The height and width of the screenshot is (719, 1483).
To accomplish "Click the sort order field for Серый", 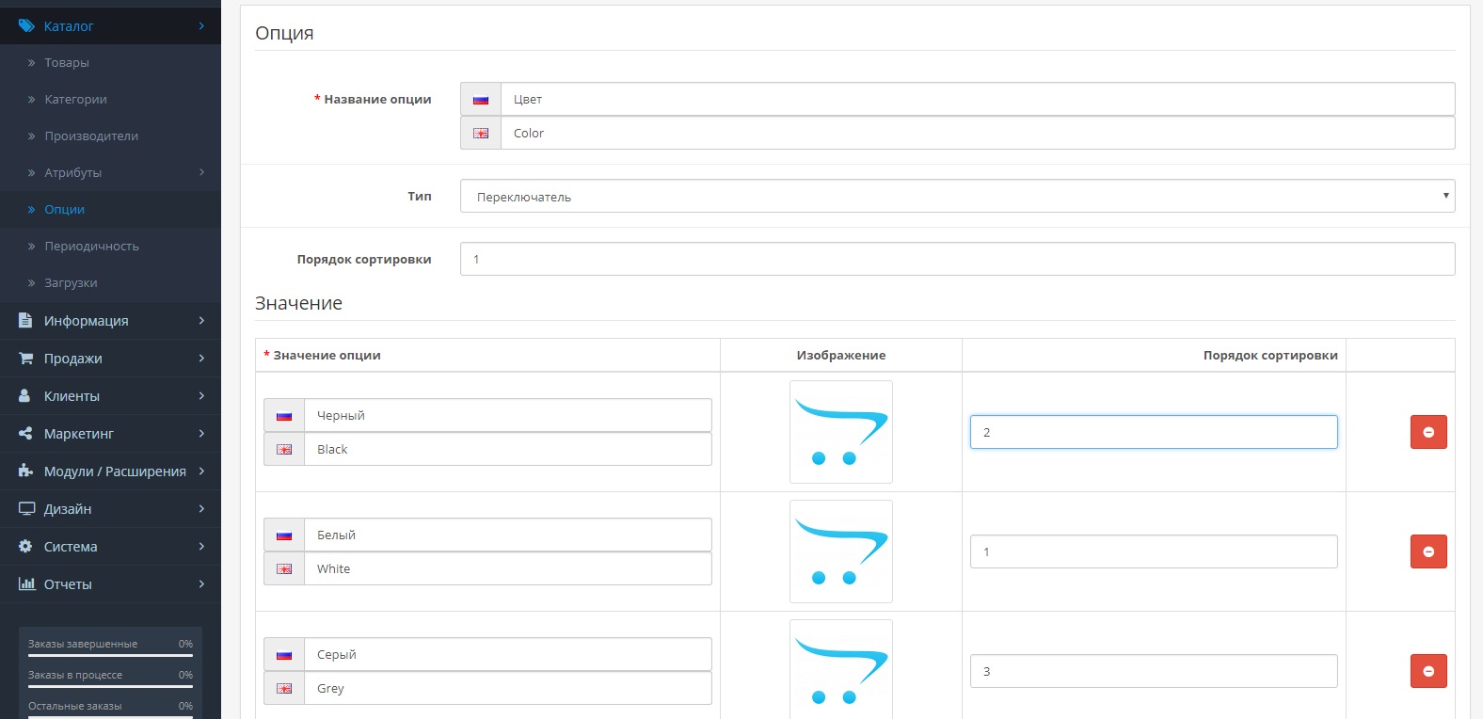I will tap(1153, 671).
